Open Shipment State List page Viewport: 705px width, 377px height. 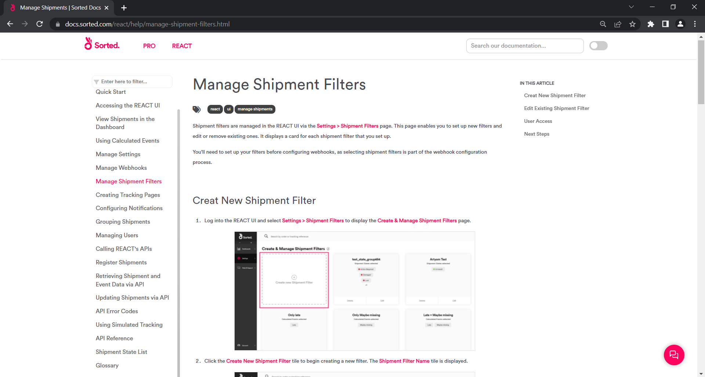[121, 352]
